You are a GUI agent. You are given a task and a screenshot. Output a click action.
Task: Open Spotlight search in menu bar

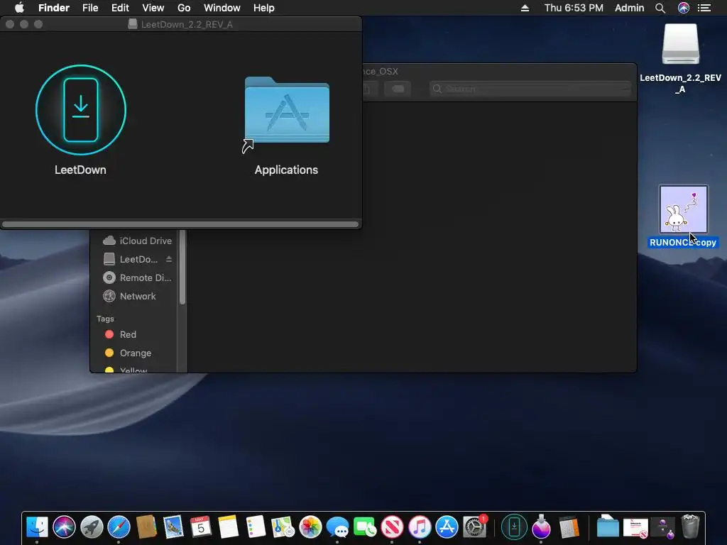(x=660, y=8)
